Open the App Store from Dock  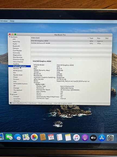(102, 138)
